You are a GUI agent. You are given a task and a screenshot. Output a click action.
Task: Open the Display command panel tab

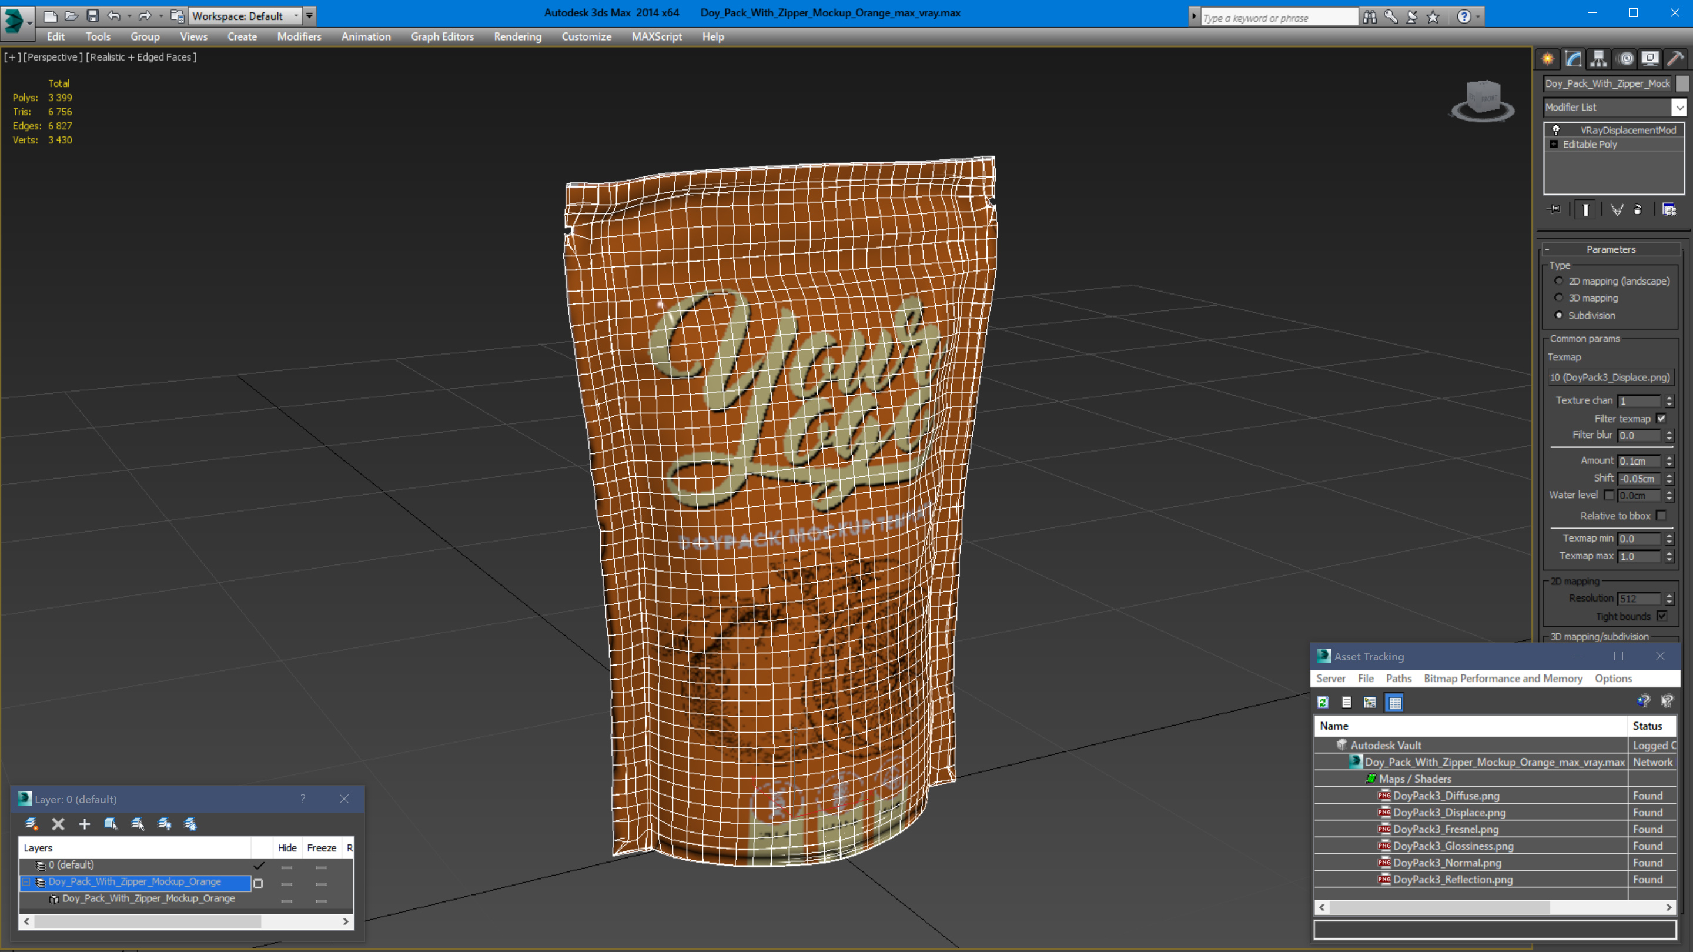(1649, 59)
